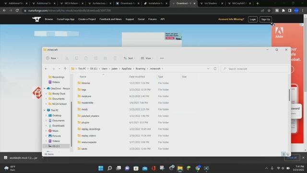This screenshot has height=173, width=307.
Task: Open the View dropdown
Action: click(x=147, y=58)
